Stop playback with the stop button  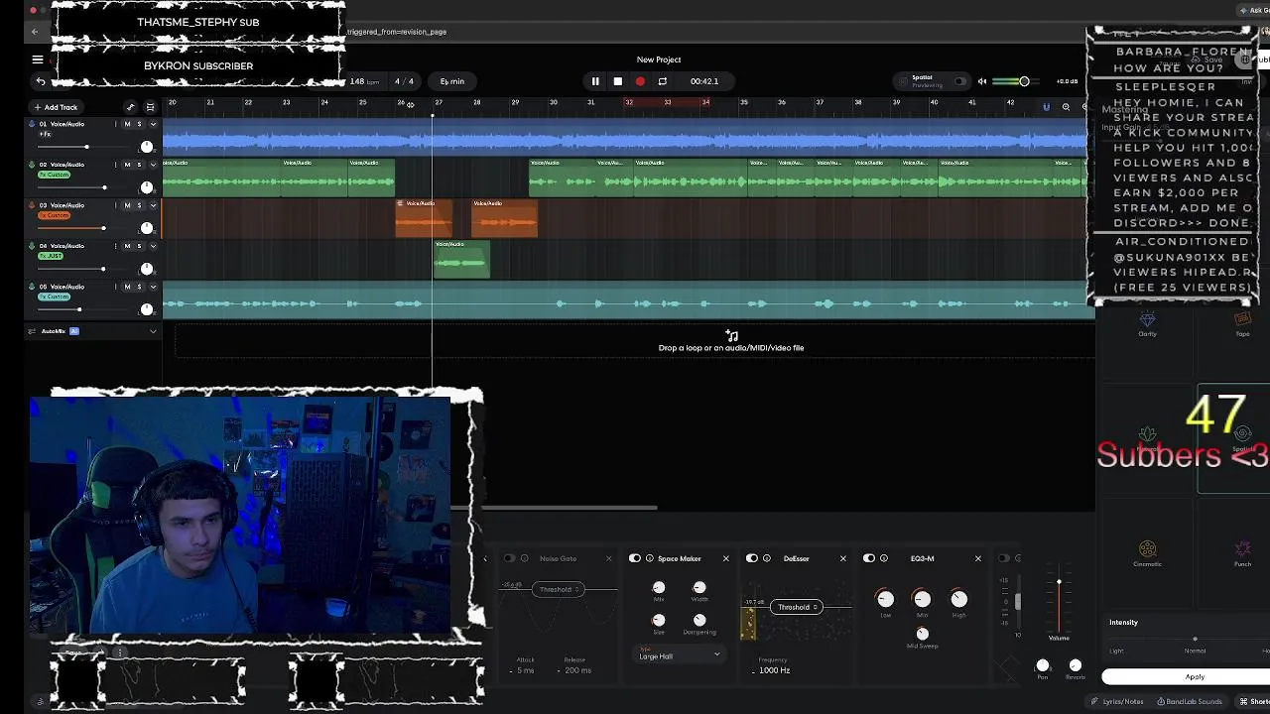(x=617, y=81)
